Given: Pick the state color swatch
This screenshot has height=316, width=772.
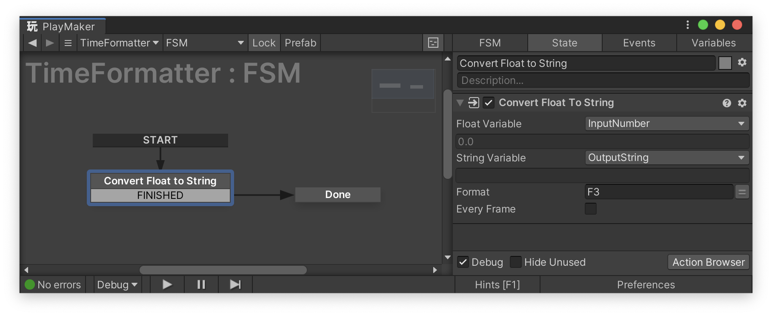Looking at the screenshot, I should [725, 63].
